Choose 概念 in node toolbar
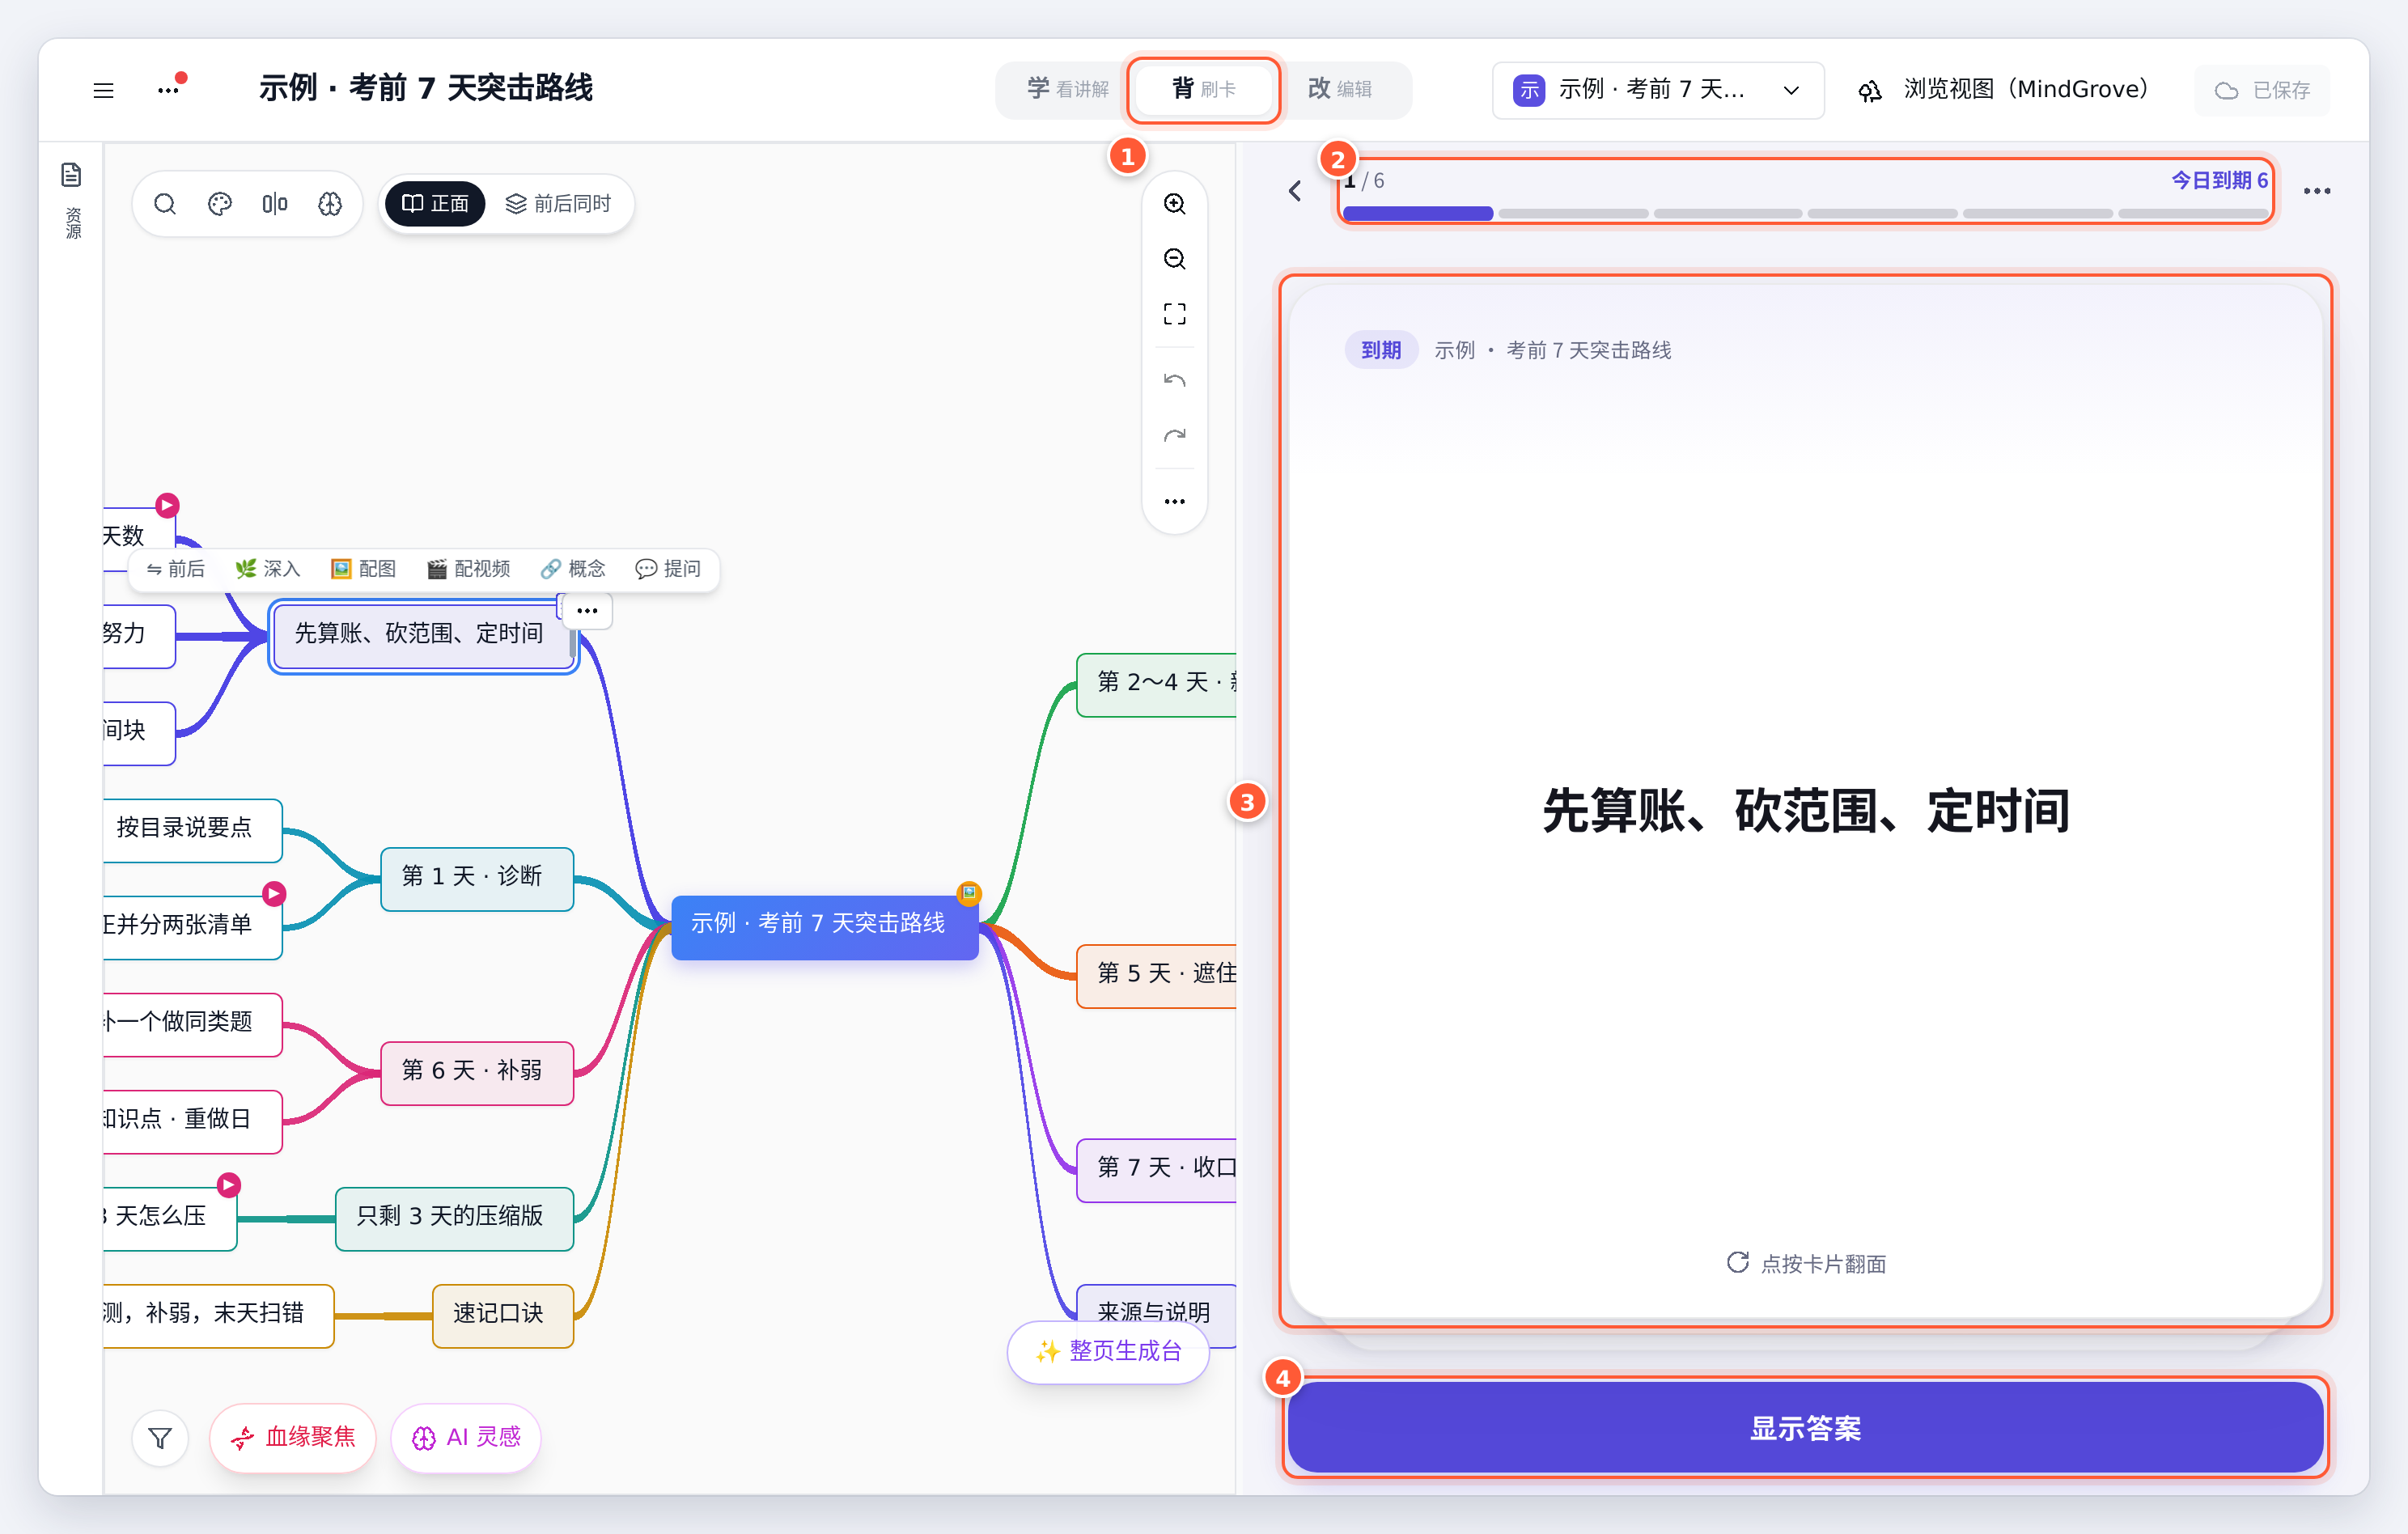This screenshot has width=2408, height=1534. pyautogui.click(x=573, y=569)
